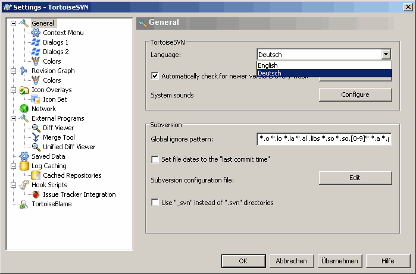Select the Cached Repositories tree label

pos(72,175)
